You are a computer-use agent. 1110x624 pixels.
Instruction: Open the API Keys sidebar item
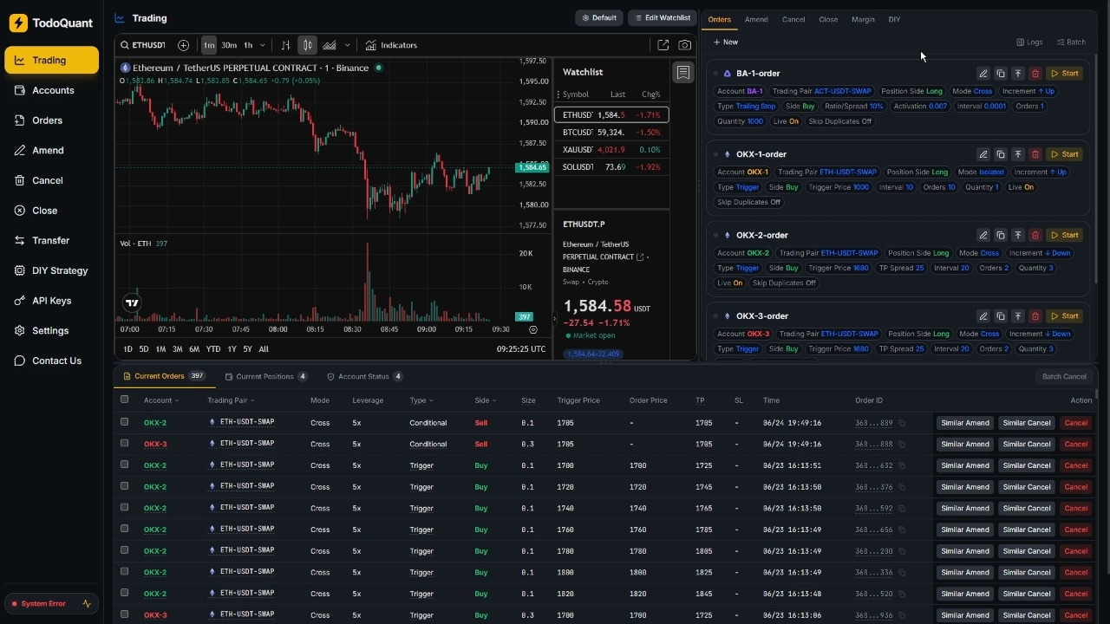(x=52, y=301)
